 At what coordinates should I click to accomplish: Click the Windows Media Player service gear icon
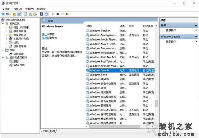[88, 40]
